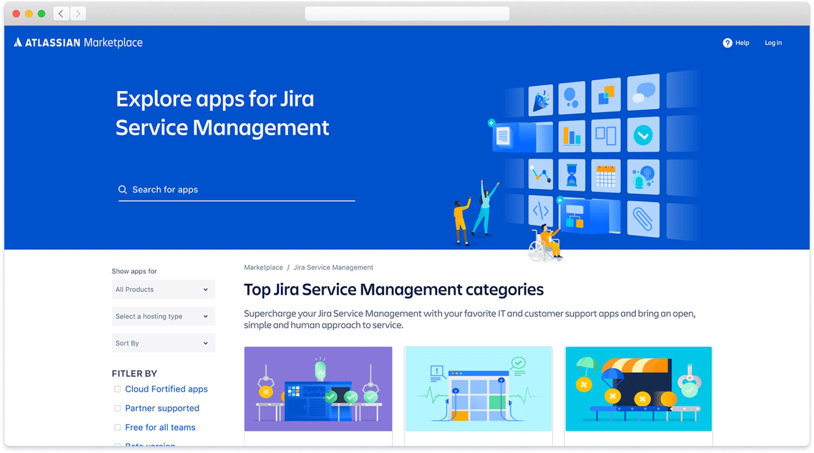Open the All Products dropdown

click(163, 289)
